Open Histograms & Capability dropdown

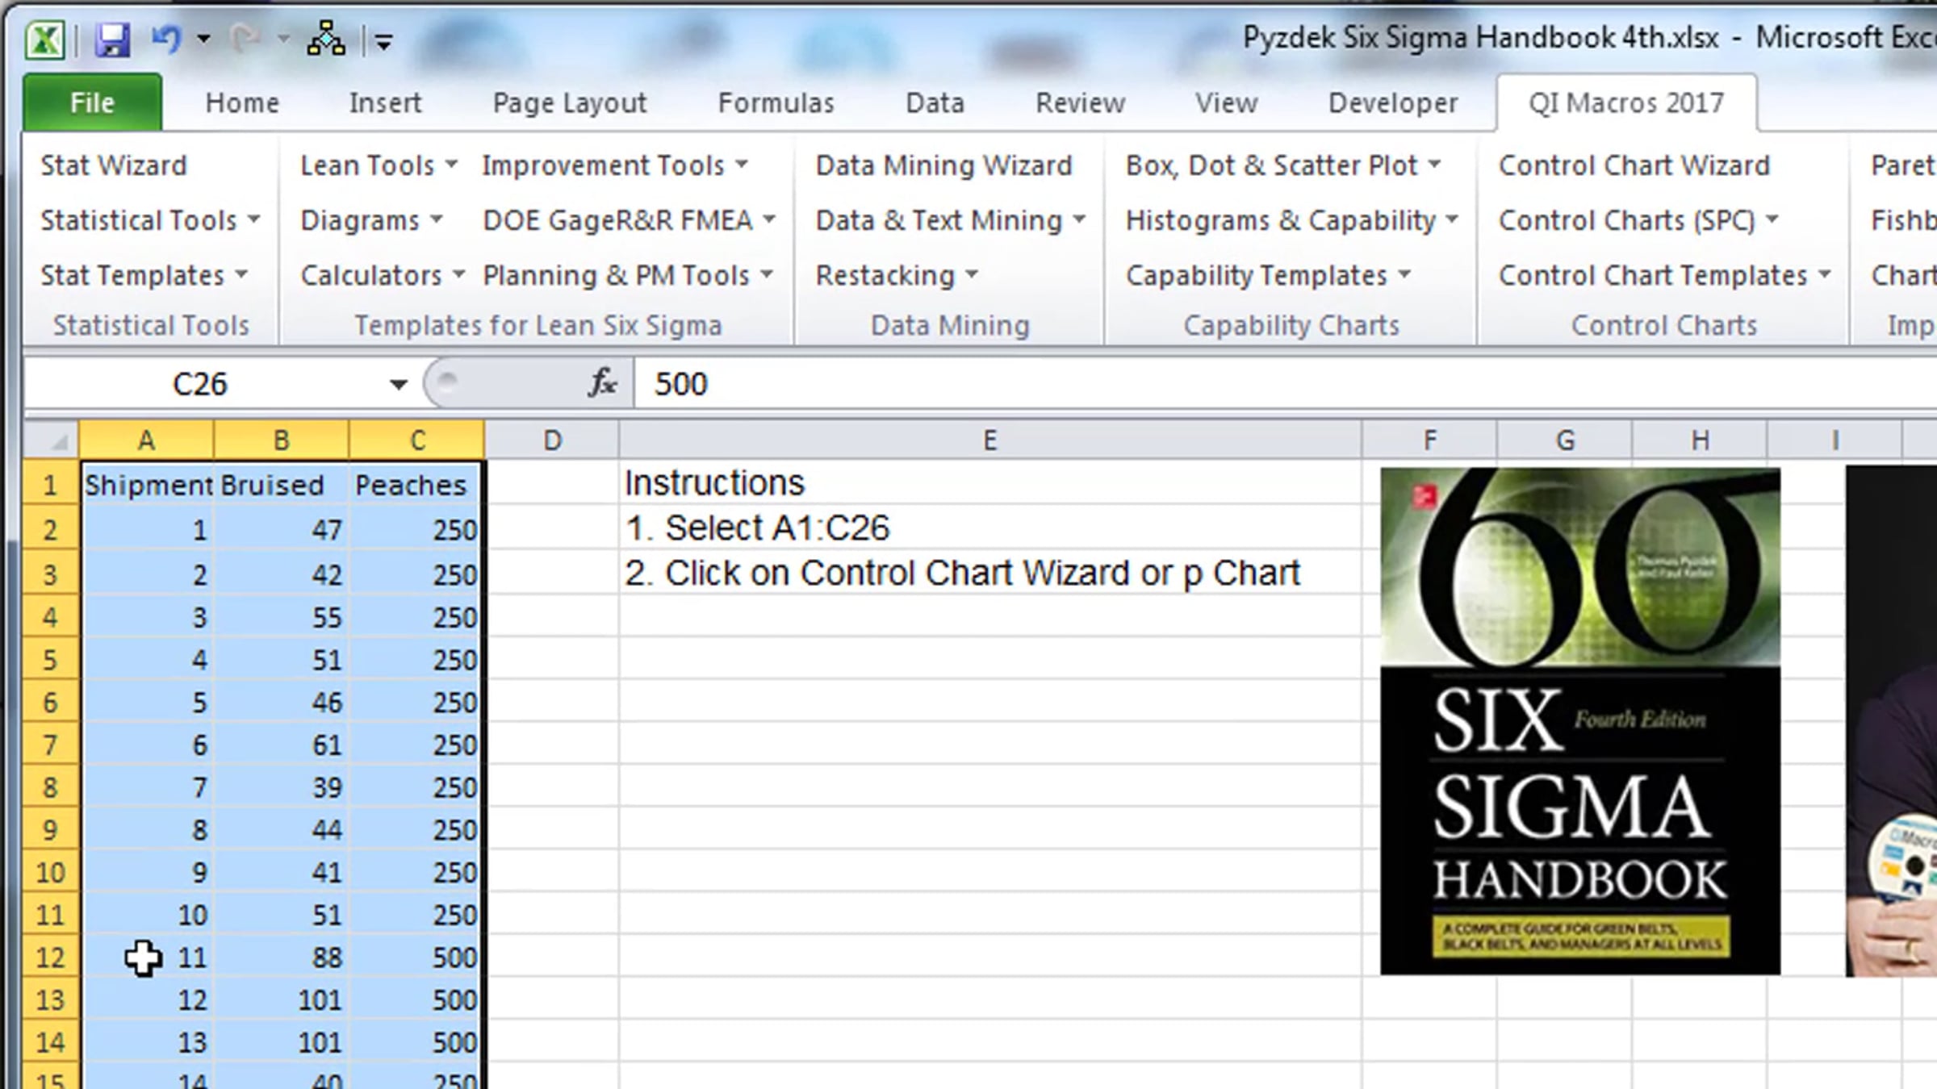(x=1291, y=220)
